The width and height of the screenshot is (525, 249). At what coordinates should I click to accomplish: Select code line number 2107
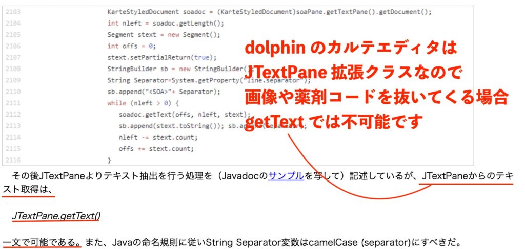tap(13, 57)
